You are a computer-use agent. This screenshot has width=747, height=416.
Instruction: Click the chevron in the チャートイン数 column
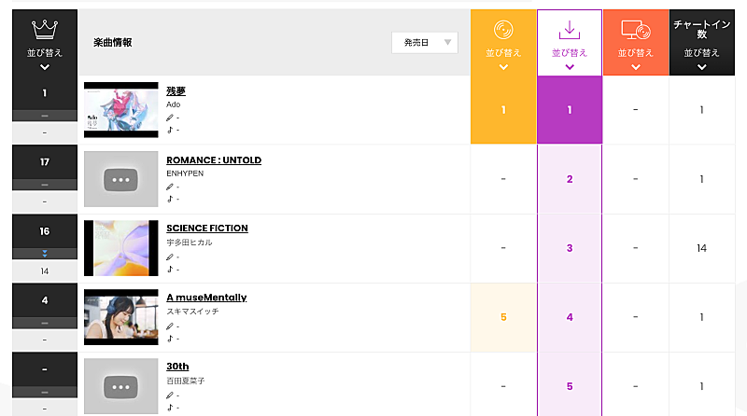point(701,67)
